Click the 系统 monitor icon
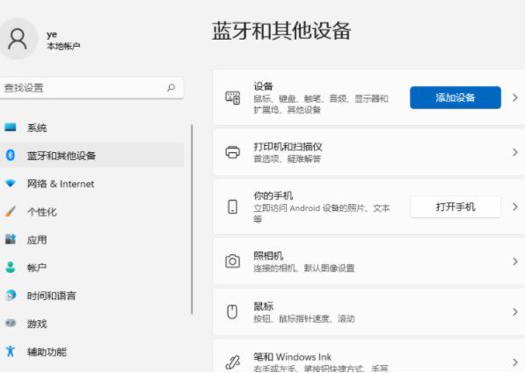 point(11,128)
